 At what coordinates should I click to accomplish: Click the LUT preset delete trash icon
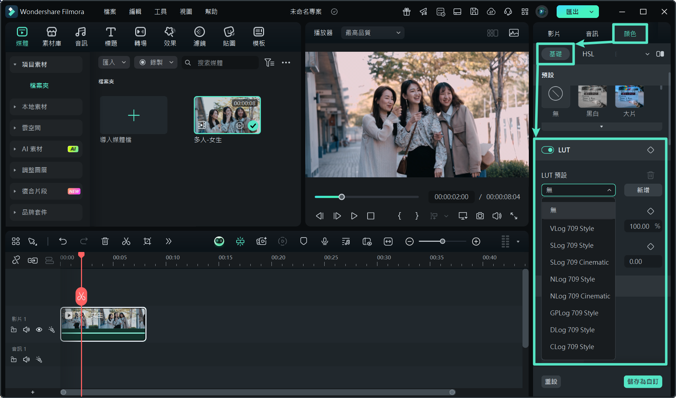(x=650, y=175)
